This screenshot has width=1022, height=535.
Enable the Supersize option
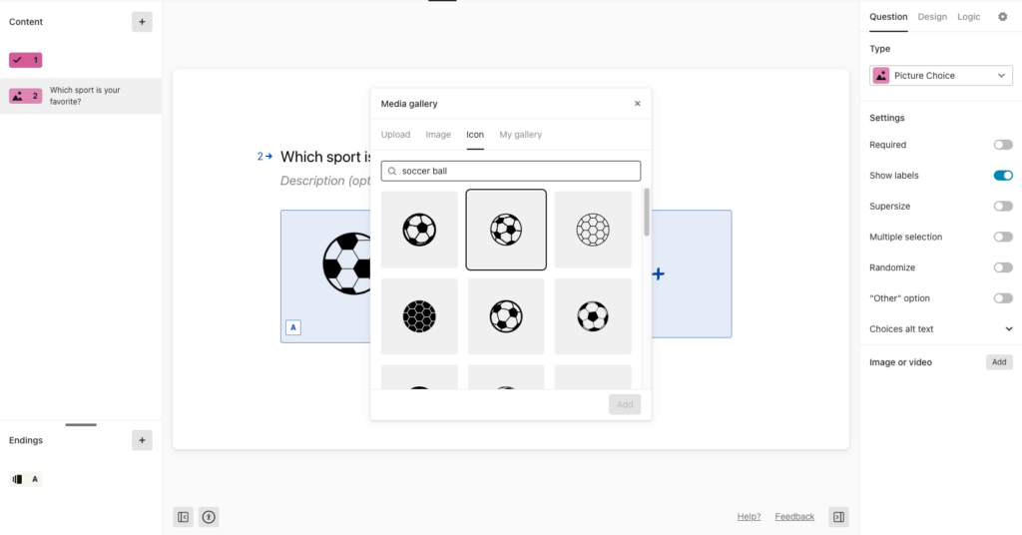coord(1003,206)
